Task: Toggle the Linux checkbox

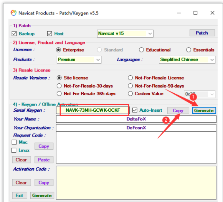Action: tap(14, 150)
